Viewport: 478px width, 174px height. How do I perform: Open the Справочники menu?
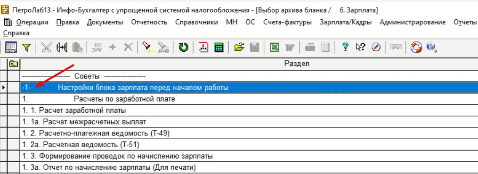tap(197, 22)
